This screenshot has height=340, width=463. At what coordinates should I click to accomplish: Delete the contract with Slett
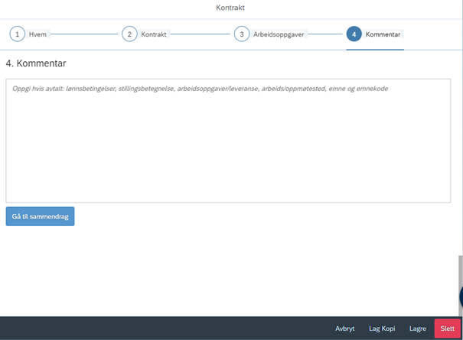pos(448,329)
